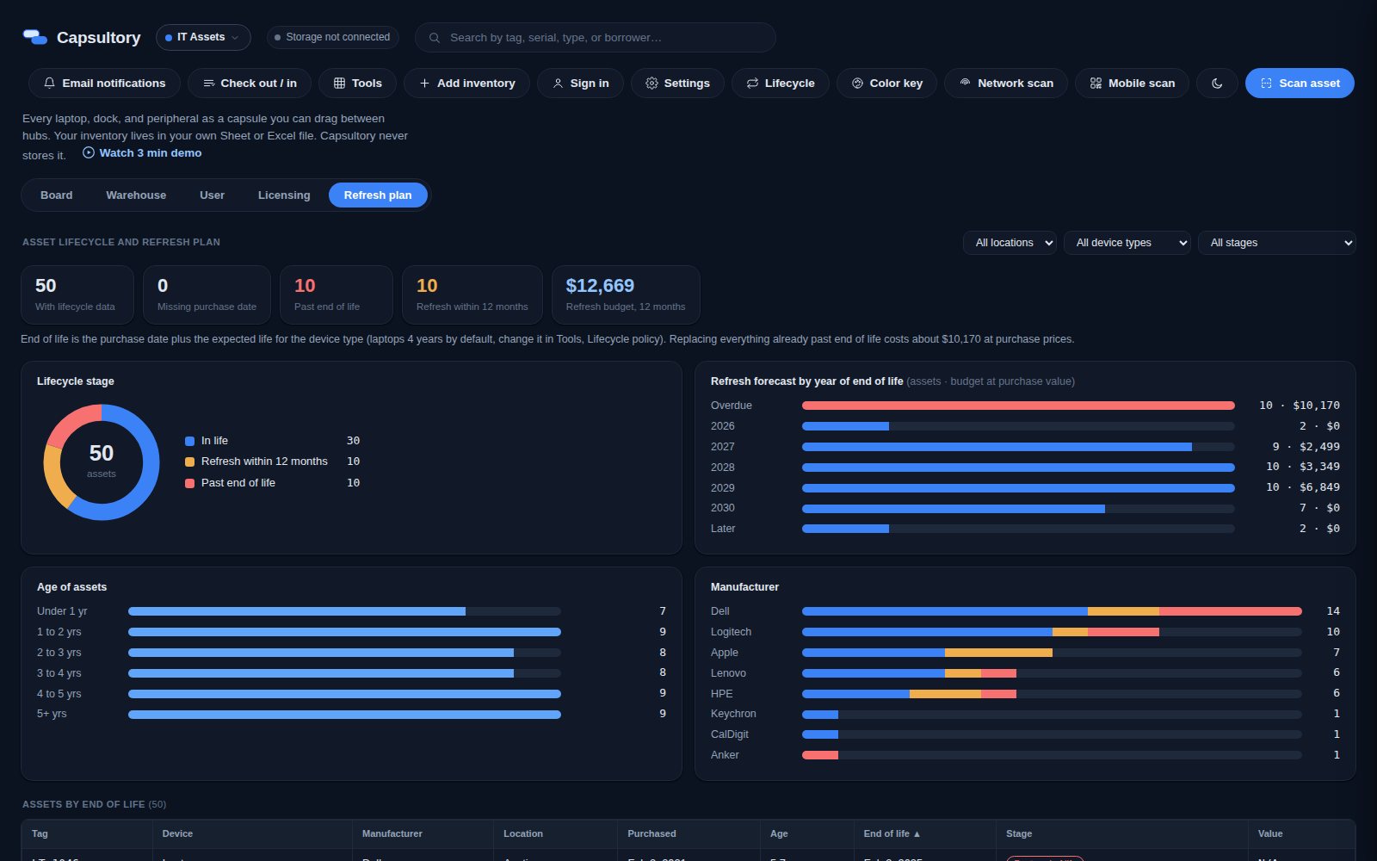Click the Add inventory button
The width and height of the screenshot is (1377, 861).
(x=466, y=84)
